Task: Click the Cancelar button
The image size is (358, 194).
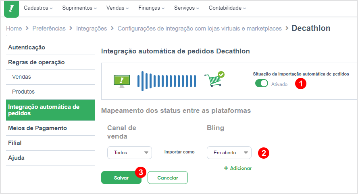Action: [x=168, y=178]
